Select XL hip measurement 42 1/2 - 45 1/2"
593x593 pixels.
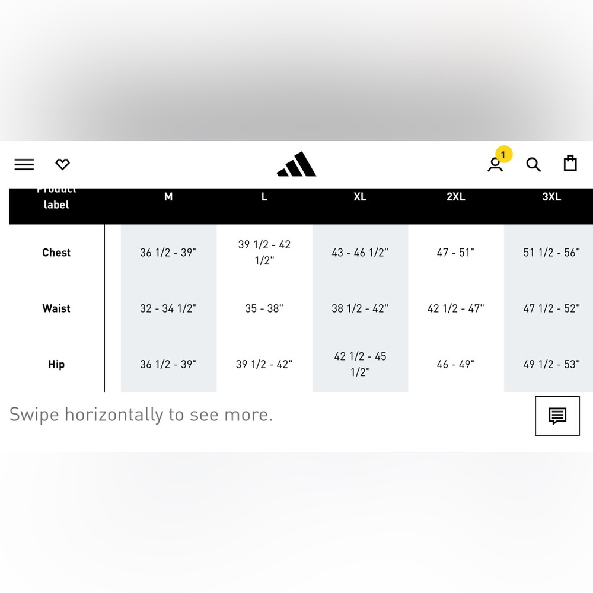coord(360,364)
